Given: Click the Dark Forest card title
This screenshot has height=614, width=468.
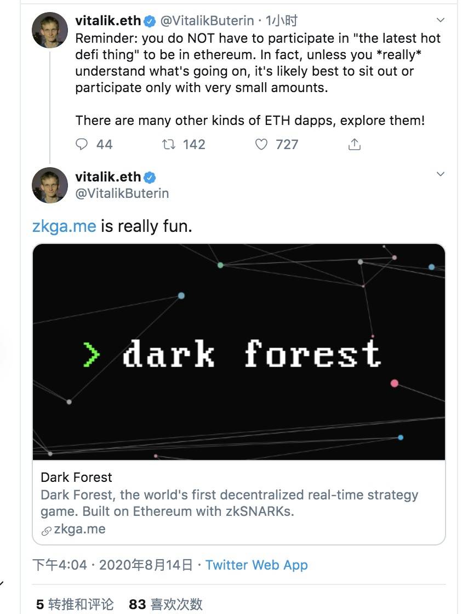Looking at the screenshot, I should coord(76,477).
